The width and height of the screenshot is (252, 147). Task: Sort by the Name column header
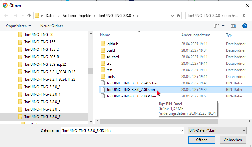105,35
